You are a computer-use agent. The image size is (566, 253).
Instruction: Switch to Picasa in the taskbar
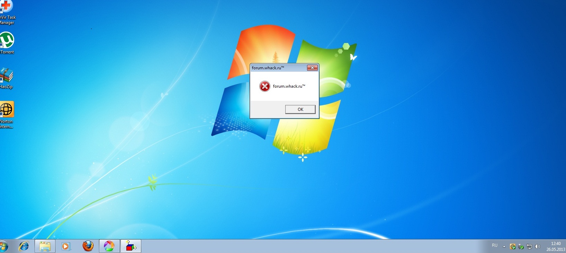click(x=109, y=246)
